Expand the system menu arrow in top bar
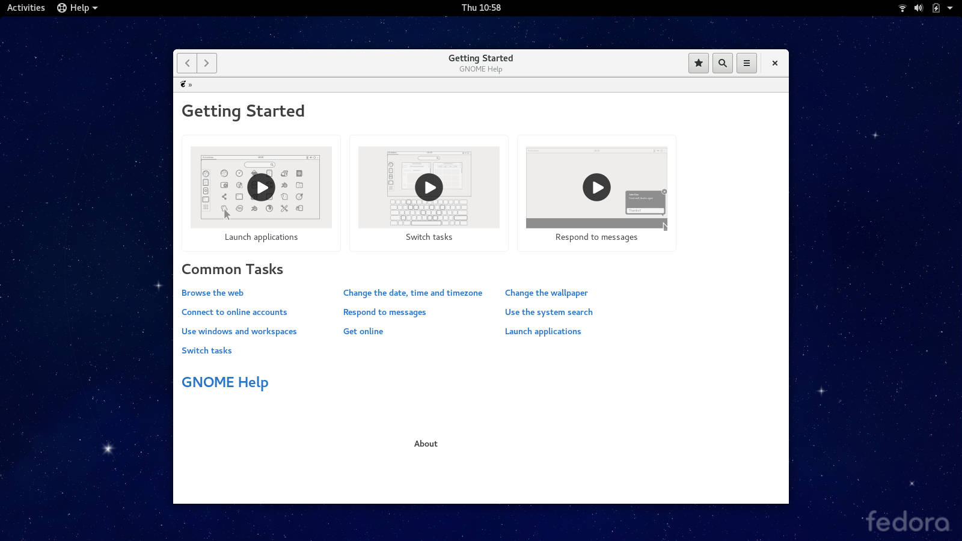Screen dimensions: 962x541 [950, 8]
